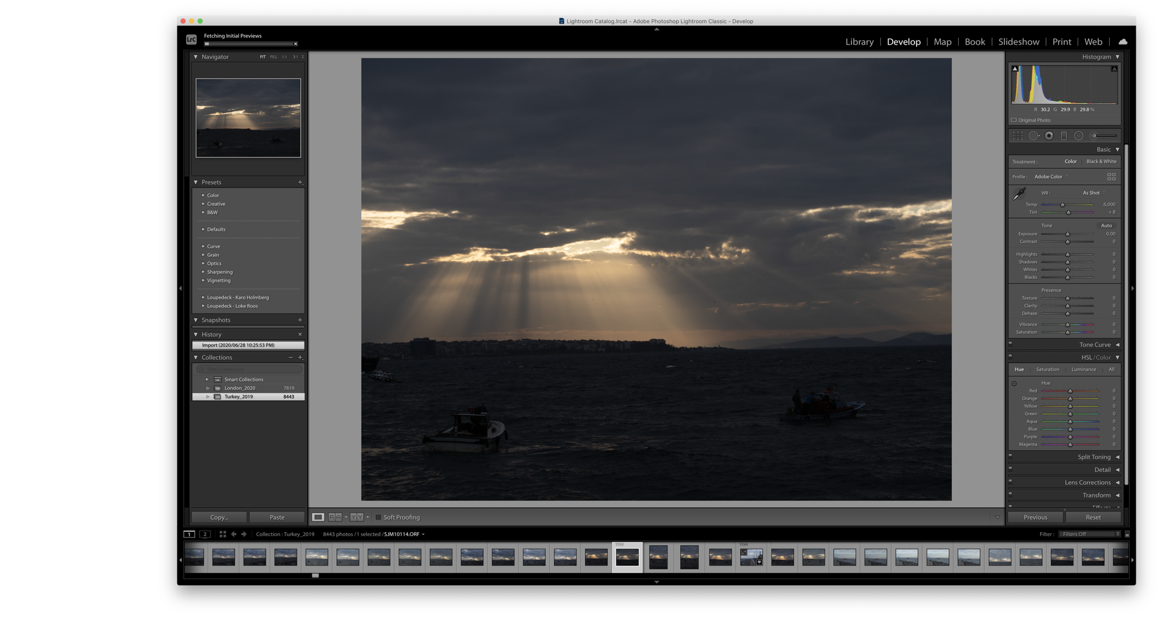Cancel Fetching Initial Previews progress
This screenshot has width=1160, height=617.
pos(296,44)
